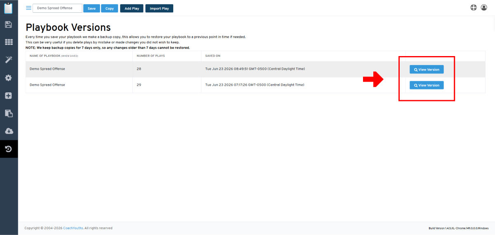Open the user account profile icon
Screen dimensions: 495x235
(x=484, y=7)
